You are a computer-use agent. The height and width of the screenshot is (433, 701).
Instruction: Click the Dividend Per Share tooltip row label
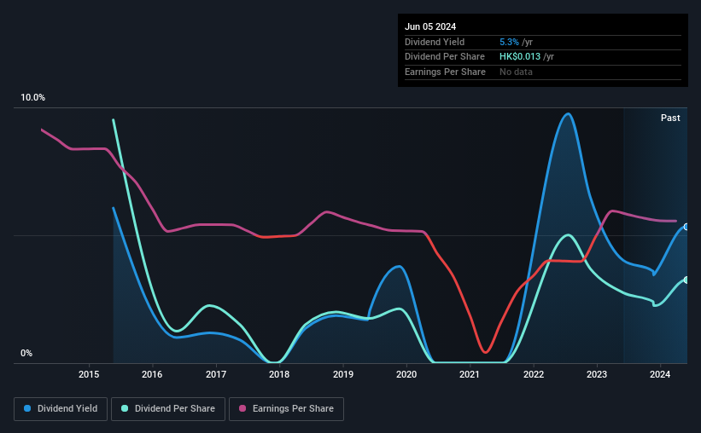tap(444, 57)
